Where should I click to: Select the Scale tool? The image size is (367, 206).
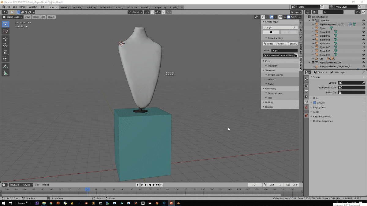point(5,52)
